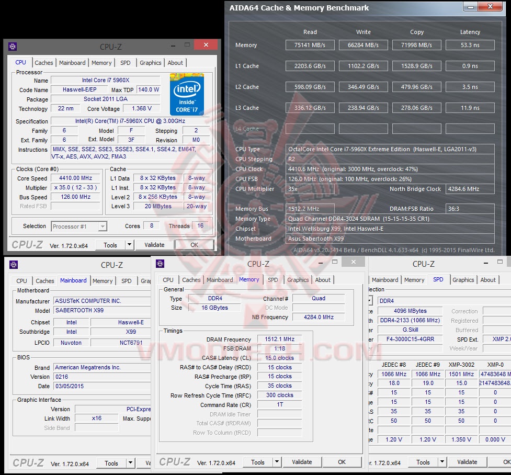Switch to Mainboard tab in the top CPU-Z window
This screenshot has width=511, height=475.
click(x=72, y=63)
